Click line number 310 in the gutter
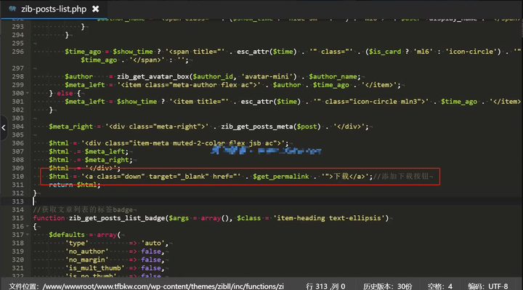523x290 pixels. [x=17, y=177]
